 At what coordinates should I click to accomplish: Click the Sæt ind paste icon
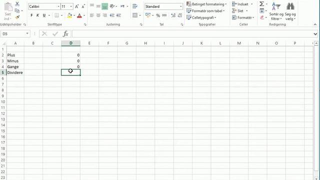tap(8, 7)
